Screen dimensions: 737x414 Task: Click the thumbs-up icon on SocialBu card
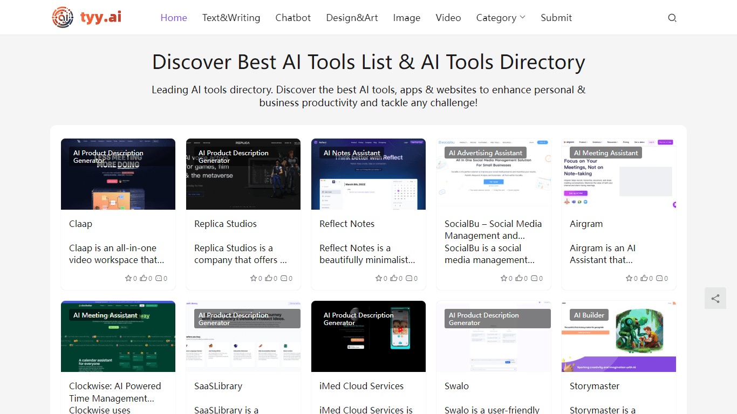pyautogui.click(x=518, y=279)
